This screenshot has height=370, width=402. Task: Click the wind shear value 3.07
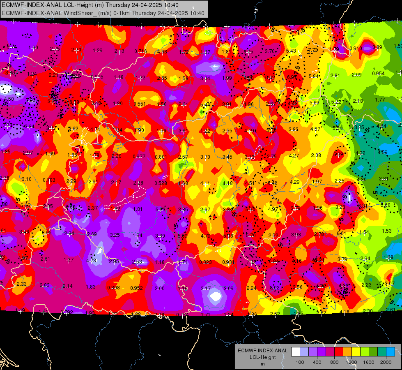pos(390,284)
